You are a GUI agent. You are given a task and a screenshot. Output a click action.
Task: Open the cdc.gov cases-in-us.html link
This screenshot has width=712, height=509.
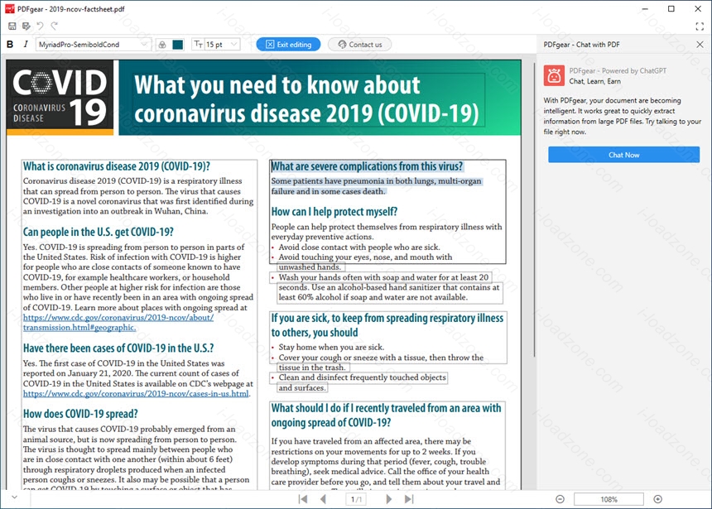[136, 393]
